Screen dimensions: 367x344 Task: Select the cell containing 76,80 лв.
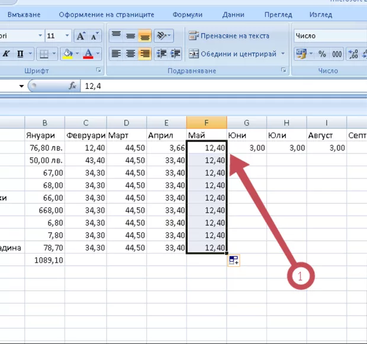(45, 148)
